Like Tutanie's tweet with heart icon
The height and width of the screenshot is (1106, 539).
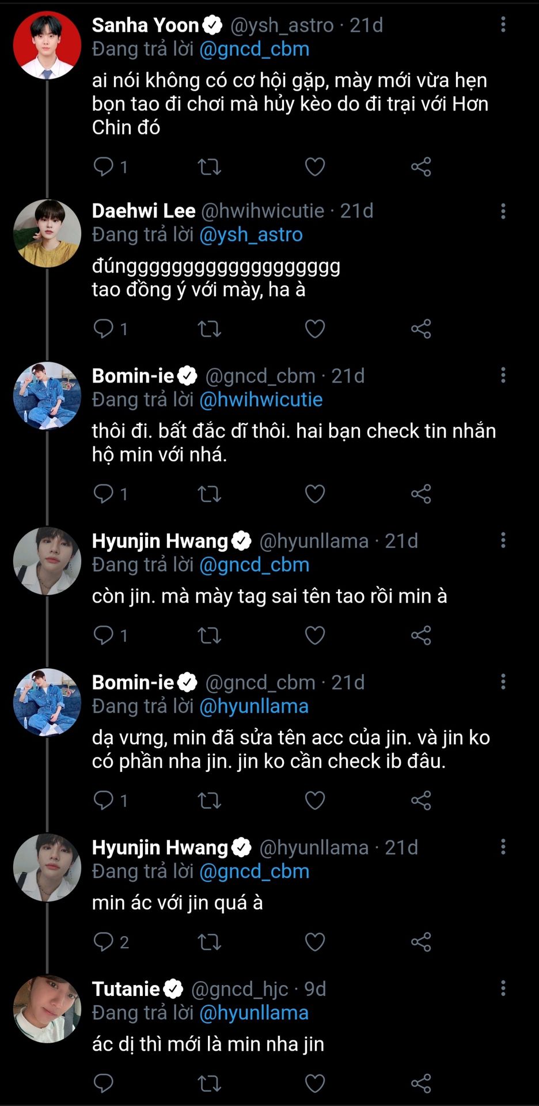[x=314, y=1084]
